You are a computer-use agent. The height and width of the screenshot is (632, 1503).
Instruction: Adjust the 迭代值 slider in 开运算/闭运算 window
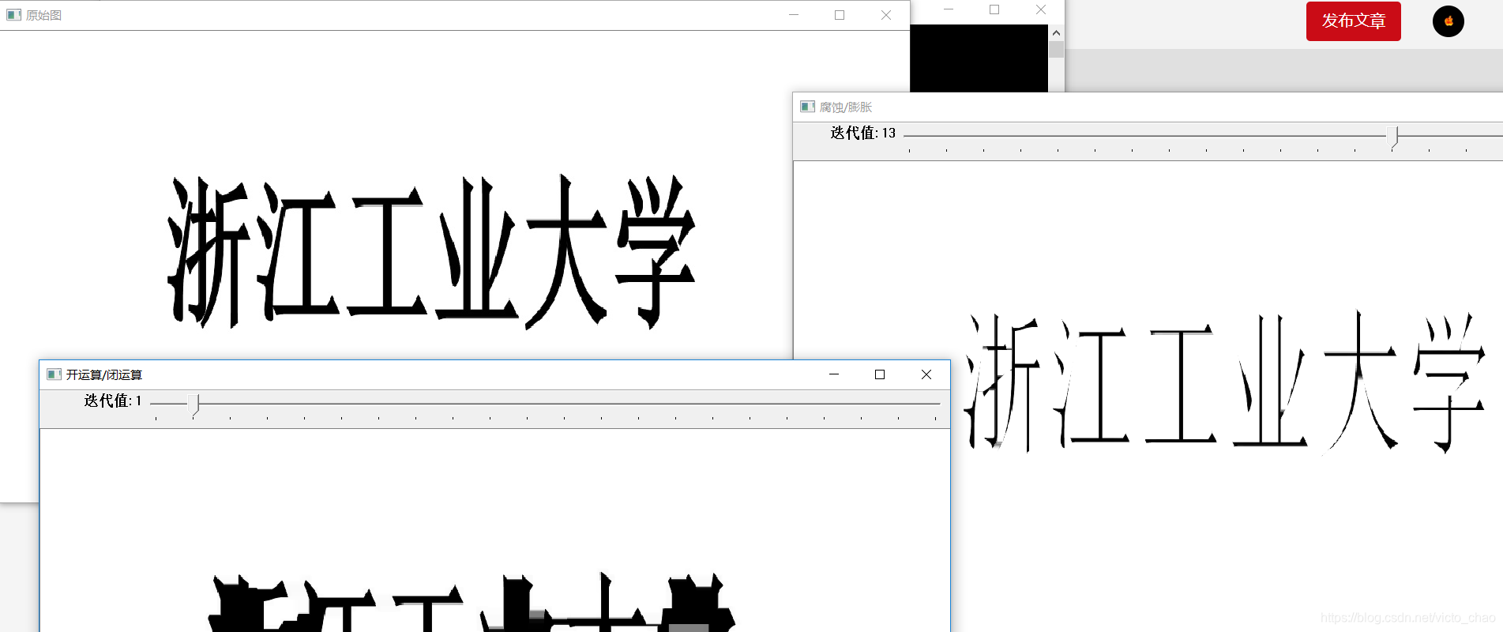194,404
